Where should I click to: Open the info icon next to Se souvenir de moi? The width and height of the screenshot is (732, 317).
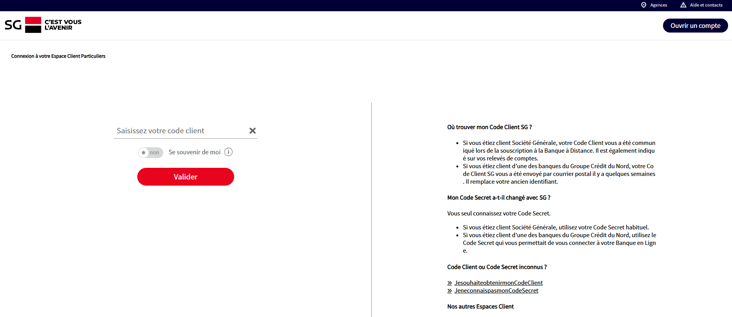coord(228,152)
